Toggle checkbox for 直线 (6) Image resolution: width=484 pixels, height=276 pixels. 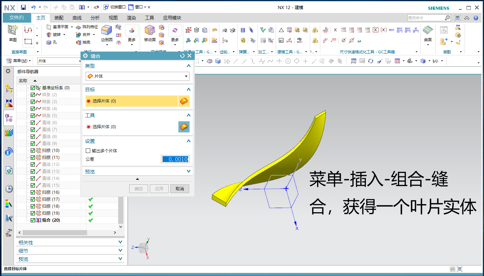33,123
